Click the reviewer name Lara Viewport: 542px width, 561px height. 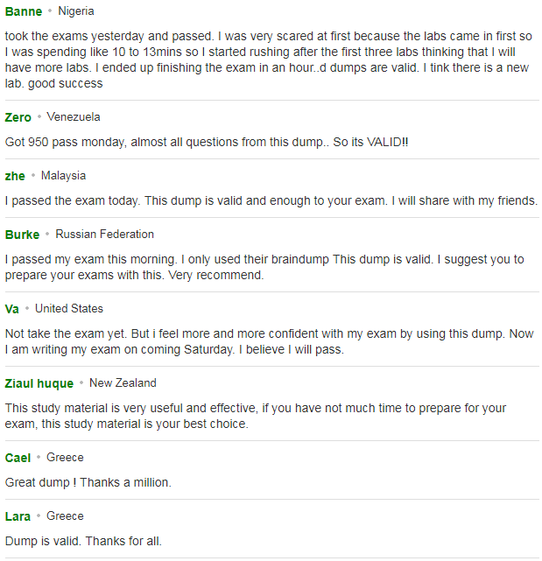pos(18,516)
